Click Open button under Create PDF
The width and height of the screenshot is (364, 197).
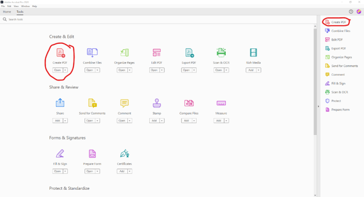tap(58, 70)
